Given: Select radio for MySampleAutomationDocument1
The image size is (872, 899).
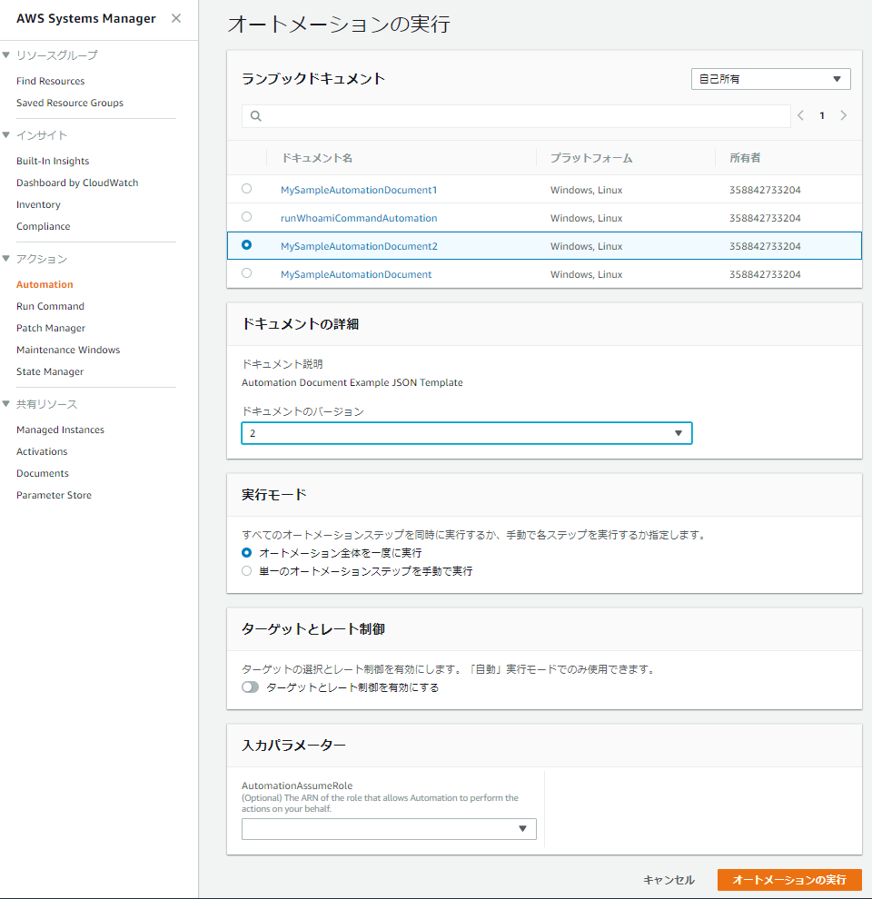Looking at the screenshot, I should click(x=247, y=189).
